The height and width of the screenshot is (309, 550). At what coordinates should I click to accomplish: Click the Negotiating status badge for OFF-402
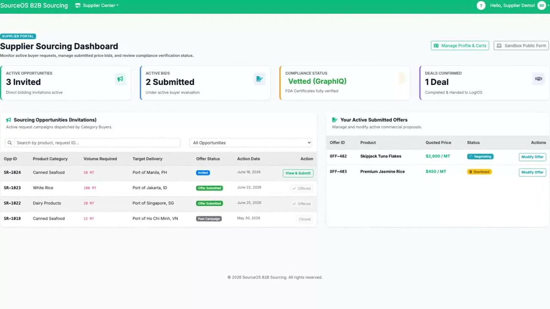480,157
